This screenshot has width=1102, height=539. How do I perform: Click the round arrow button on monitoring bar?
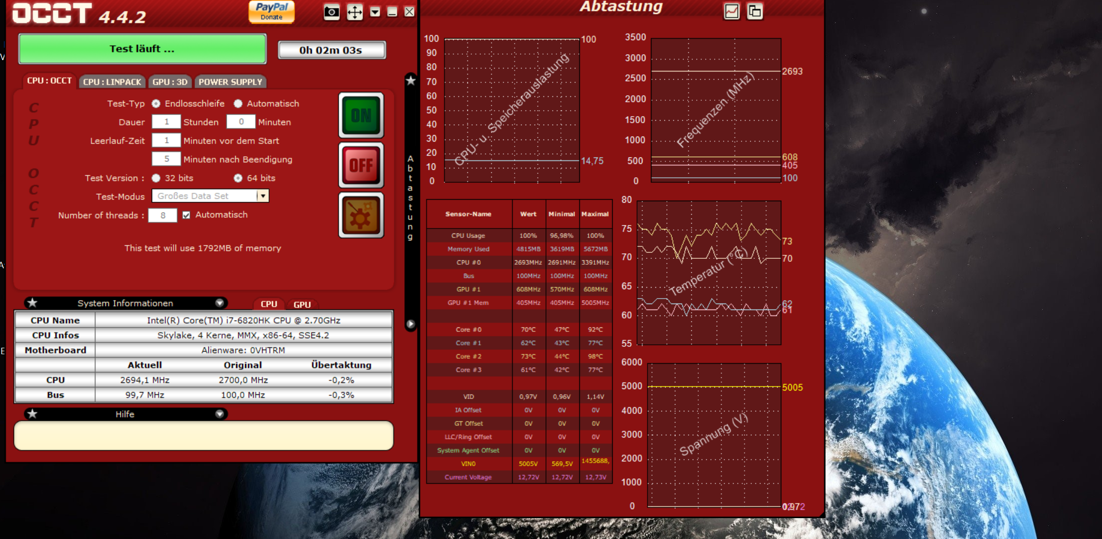click(410, 324)
